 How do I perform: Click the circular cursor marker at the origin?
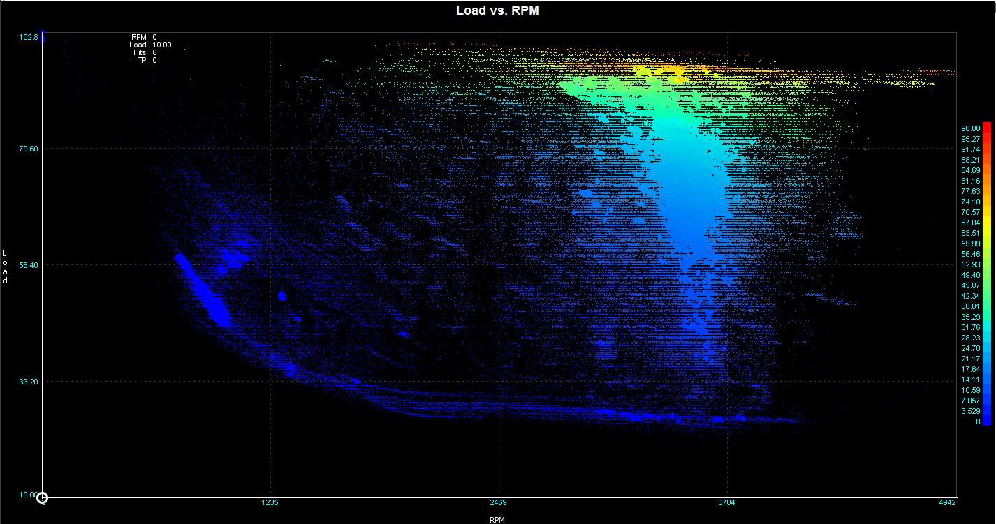tap(42, 497)
